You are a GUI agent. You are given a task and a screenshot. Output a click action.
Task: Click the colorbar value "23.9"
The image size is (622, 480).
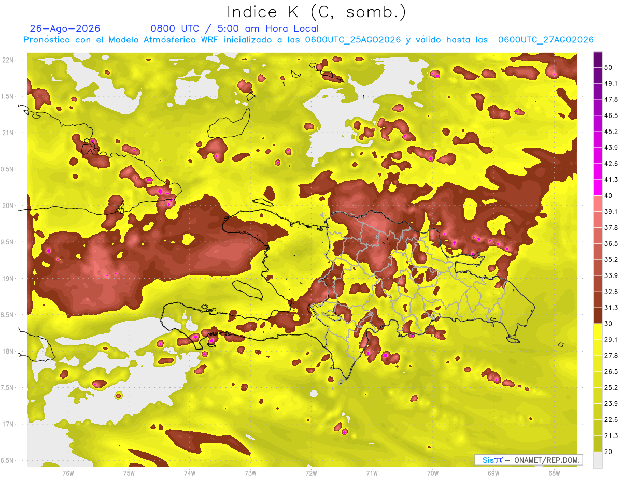point(611,404)
